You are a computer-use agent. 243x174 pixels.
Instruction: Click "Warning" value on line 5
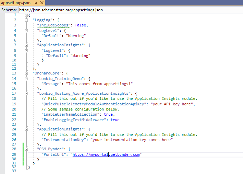76,36
